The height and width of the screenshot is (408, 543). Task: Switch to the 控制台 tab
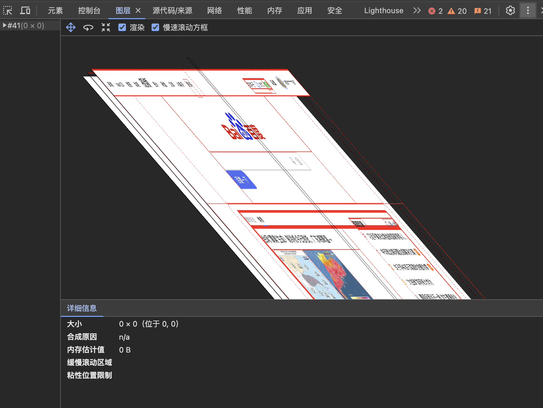coord(89,11)
